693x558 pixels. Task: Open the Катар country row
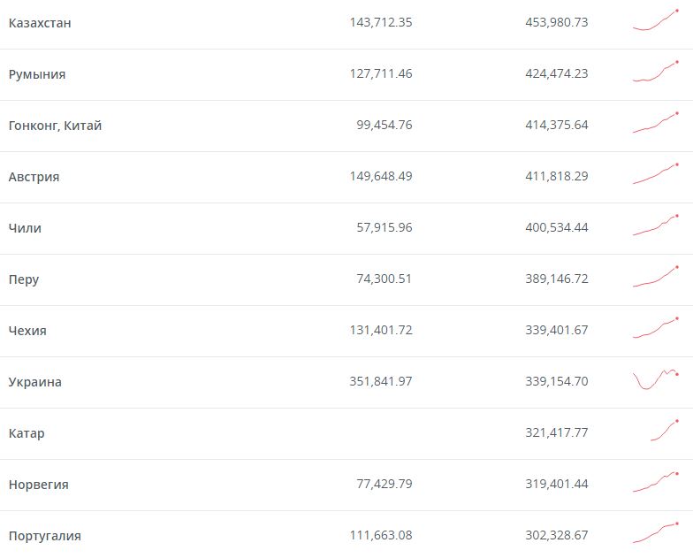pyautogui.click(x=346, y=433)
